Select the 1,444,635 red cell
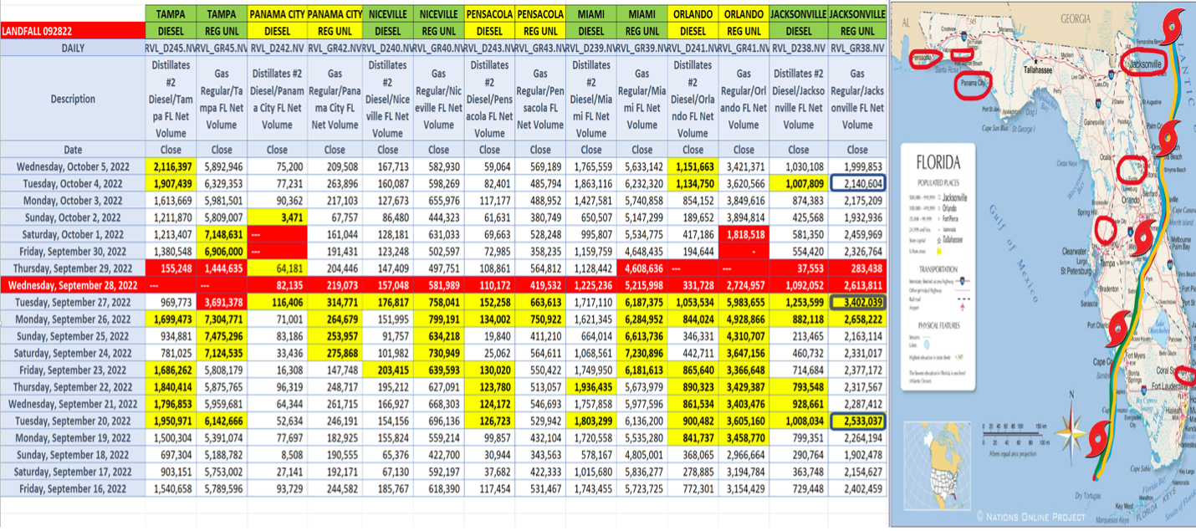The height and width of the screenshot is (531, 1196). (222, 268)
